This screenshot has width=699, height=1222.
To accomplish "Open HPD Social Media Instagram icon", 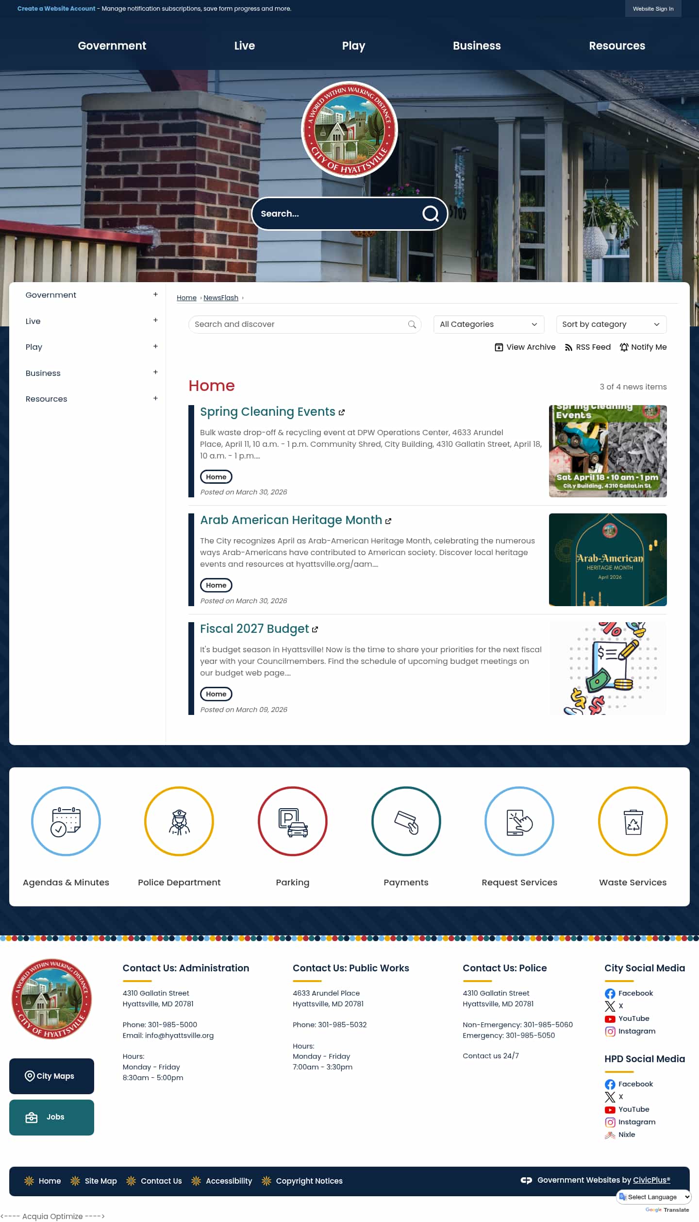I will [x=610, y=1122].
